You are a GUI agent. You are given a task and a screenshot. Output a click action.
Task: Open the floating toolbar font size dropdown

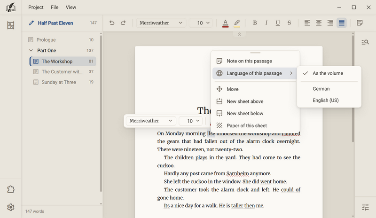191,121
